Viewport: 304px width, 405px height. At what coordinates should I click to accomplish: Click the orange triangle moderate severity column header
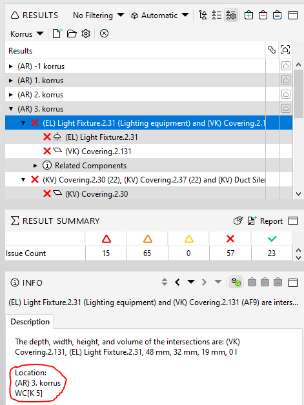[x=148, y=239]
